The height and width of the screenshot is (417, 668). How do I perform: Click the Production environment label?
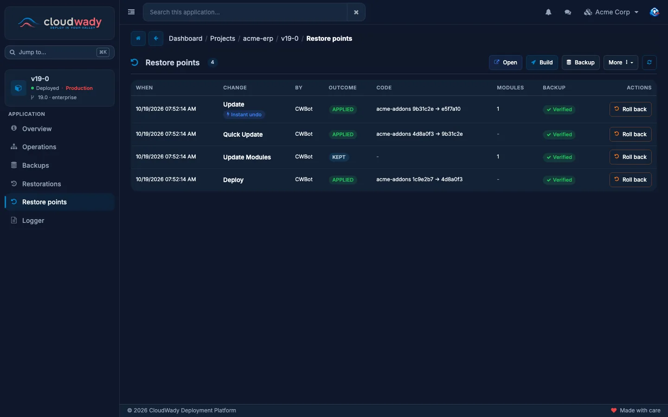point(79,88)
